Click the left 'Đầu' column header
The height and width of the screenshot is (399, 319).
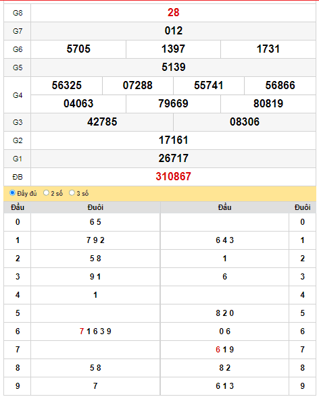click(18, 207)
